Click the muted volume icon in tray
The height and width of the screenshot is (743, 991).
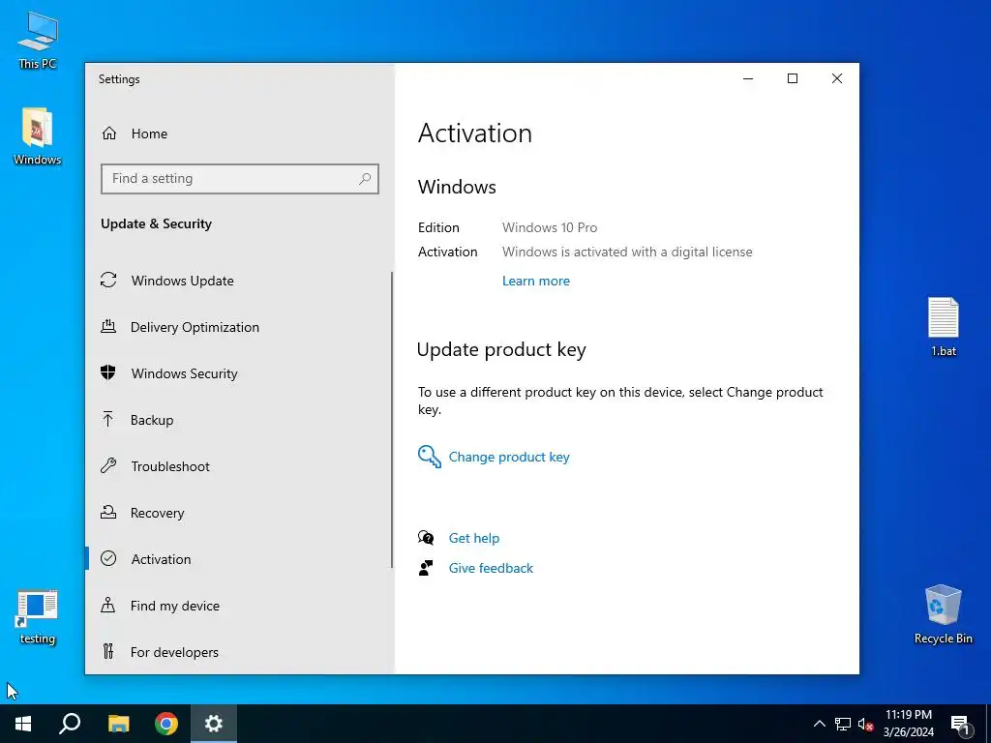tap(865, 724)
